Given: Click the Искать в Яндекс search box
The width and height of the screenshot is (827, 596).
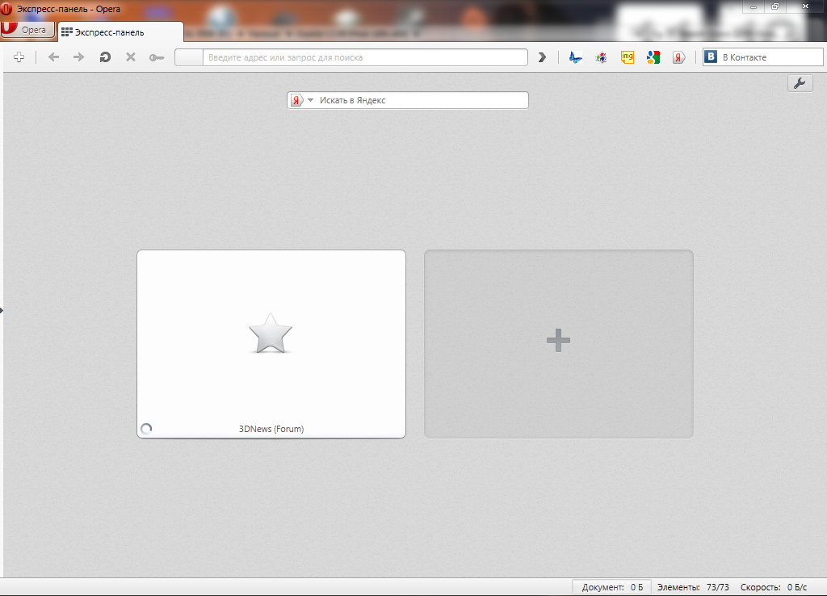Looking at the screenshot, I should coord(420,100).
